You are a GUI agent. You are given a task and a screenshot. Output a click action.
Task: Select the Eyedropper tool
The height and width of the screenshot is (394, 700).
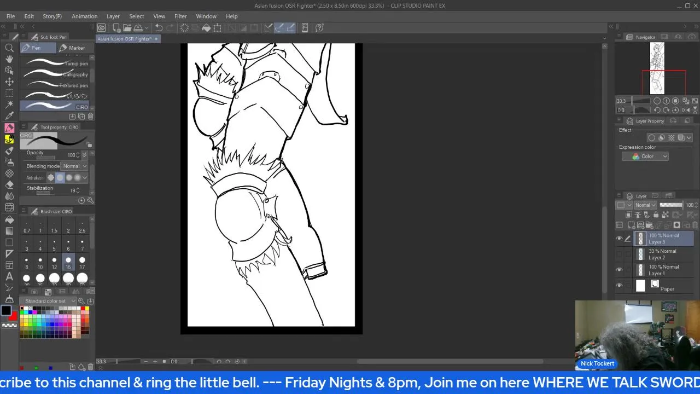pos(9,116)
